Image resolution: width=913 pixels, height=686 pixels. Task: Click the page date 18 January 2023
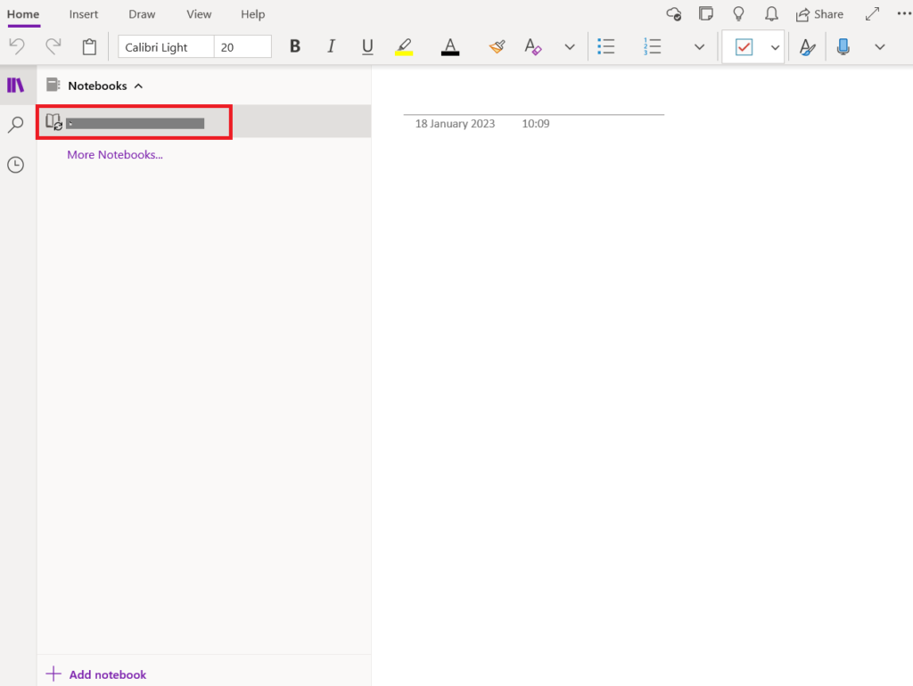[x=455, y=124]
